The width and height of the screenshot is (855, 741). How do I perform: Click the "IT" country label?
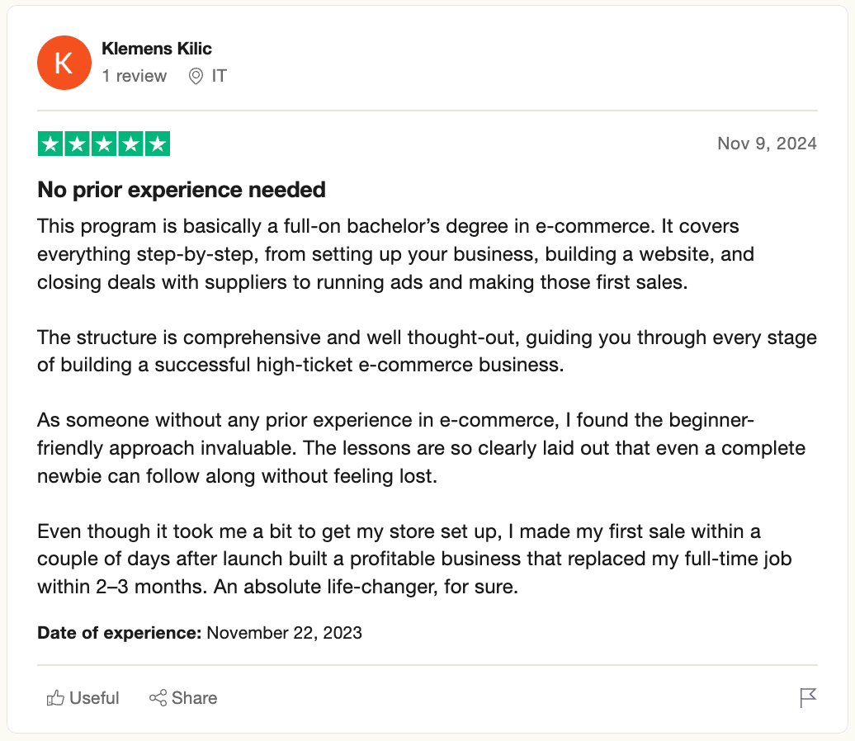(x=219, y=77)
